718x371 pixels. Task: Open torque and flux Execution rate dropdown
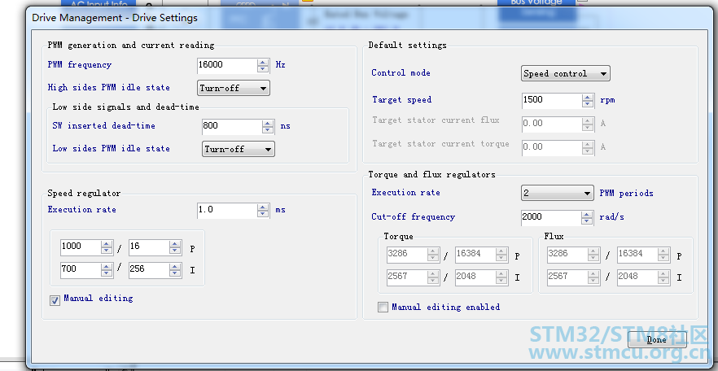558,193
